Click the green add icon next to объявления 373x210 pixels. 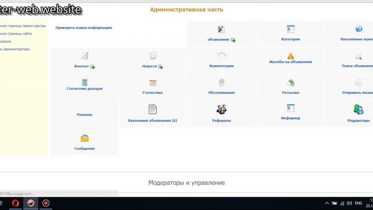[x=233, y=40]
